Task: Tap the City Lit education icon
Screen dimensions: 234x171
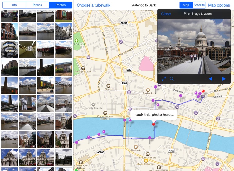Action: [108, 86]
